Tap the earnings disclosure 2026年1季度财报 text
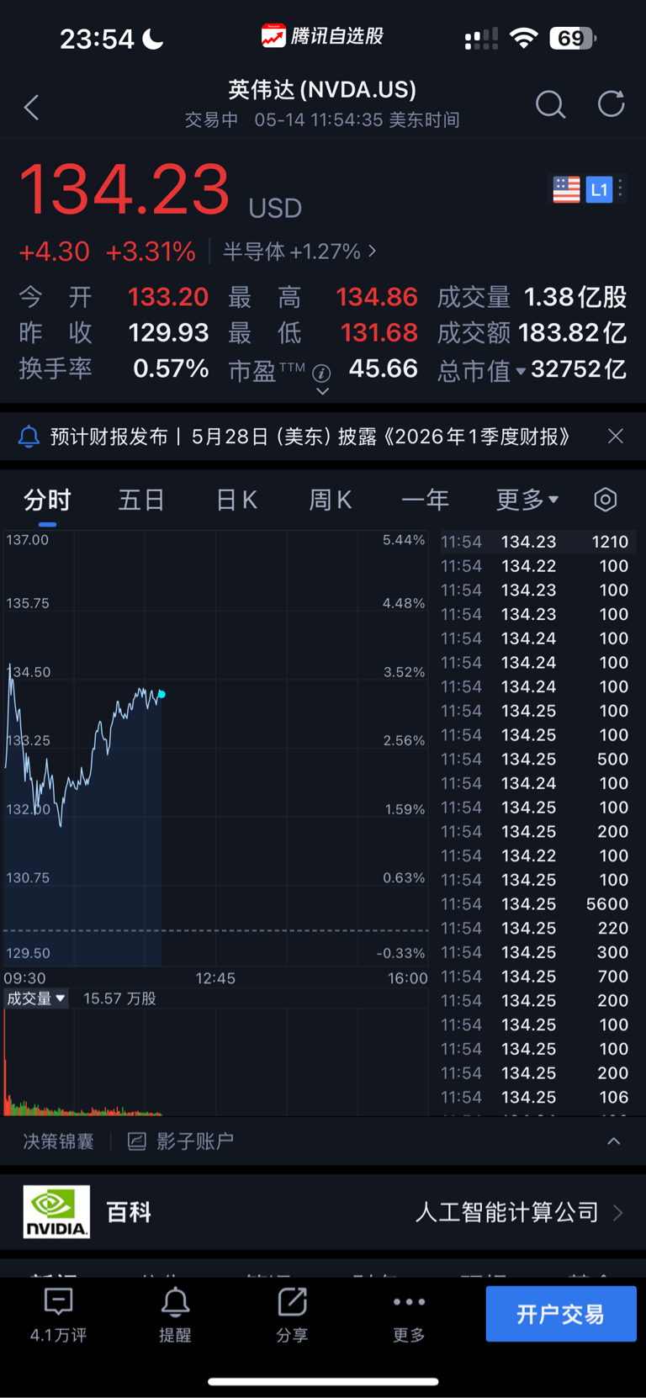Viewport: 646px width, 1398px height. click(x=477, y=437)
